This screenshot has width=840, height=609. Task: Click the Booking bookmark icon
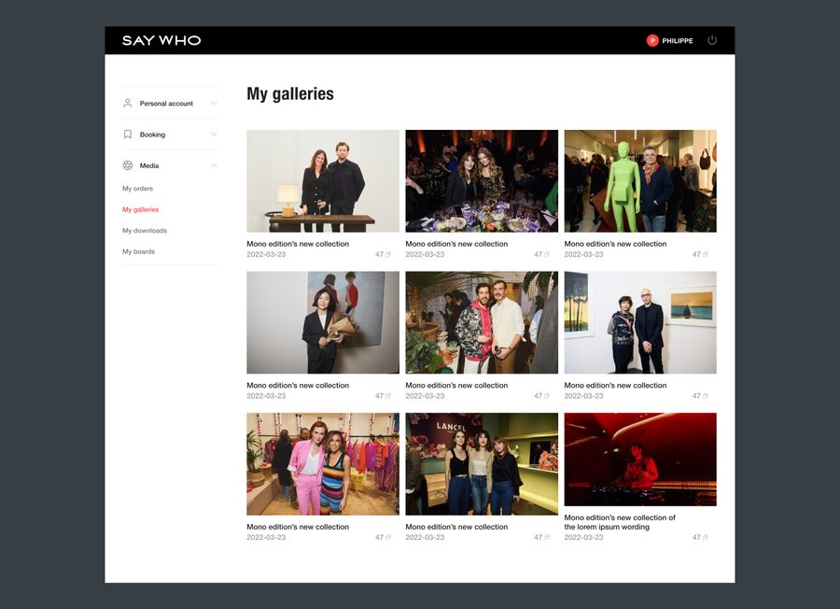(128, 135)
